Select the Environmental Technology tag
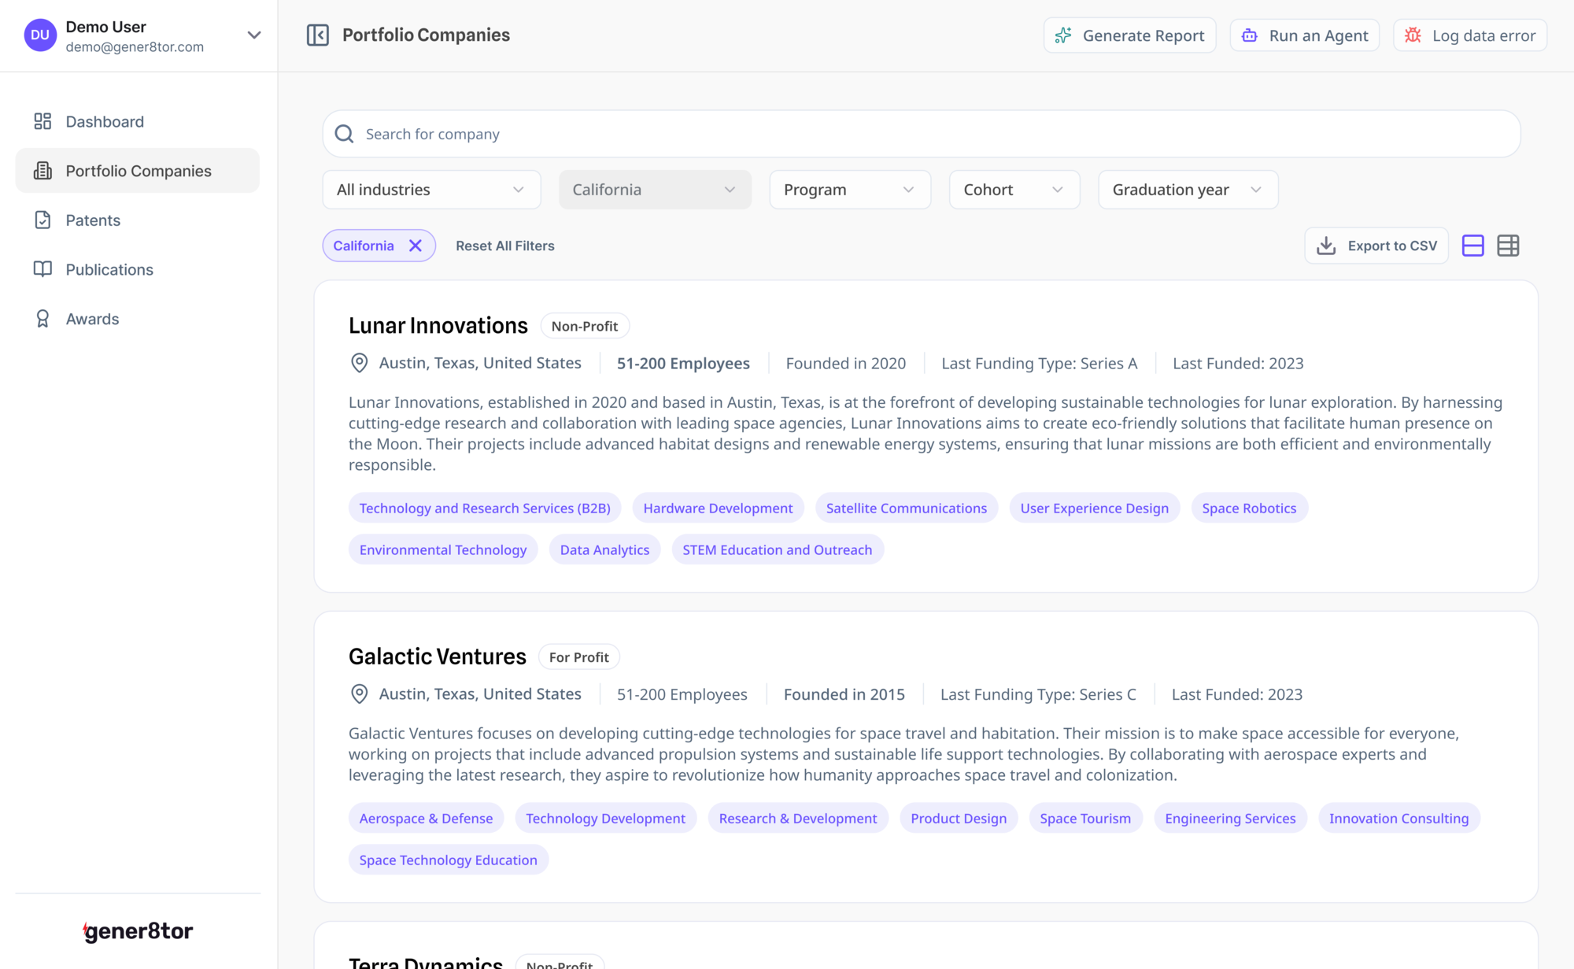 point(443,549)
